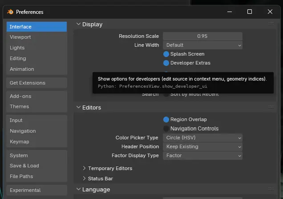The width and height of the screenshot is (283, 199).
Task: Click the Line Width label text
Action: [146, 45]
